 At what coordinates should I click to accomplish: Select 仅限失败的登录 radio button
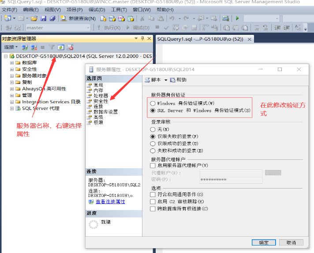153,137
